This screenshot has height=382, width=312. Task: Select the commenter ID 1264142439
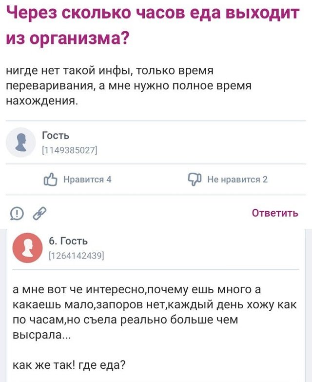[76, 255]
